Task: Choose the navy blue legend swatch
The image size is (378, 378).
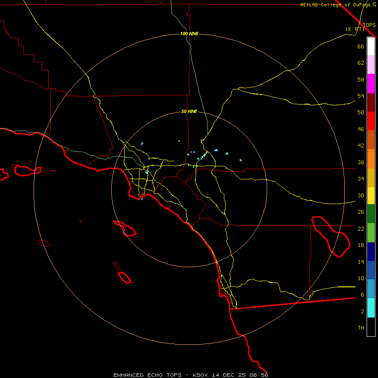Action: click(371, 252)
